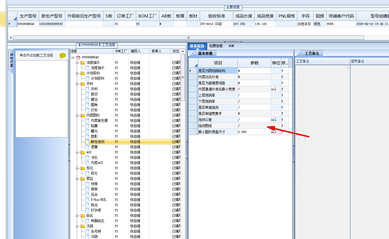Collapse the root node 8V005HD5A0
Screen dimensions: 389x239
(x=72, y=57)
